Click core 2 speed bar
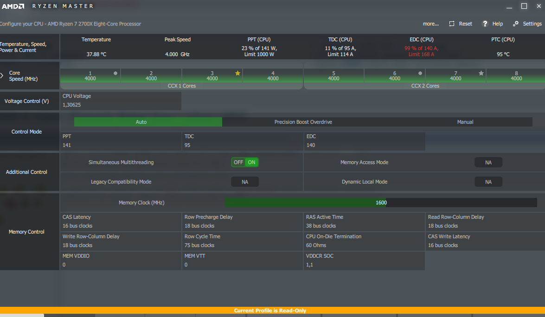 pyautogui.click(x=151, y=76)
